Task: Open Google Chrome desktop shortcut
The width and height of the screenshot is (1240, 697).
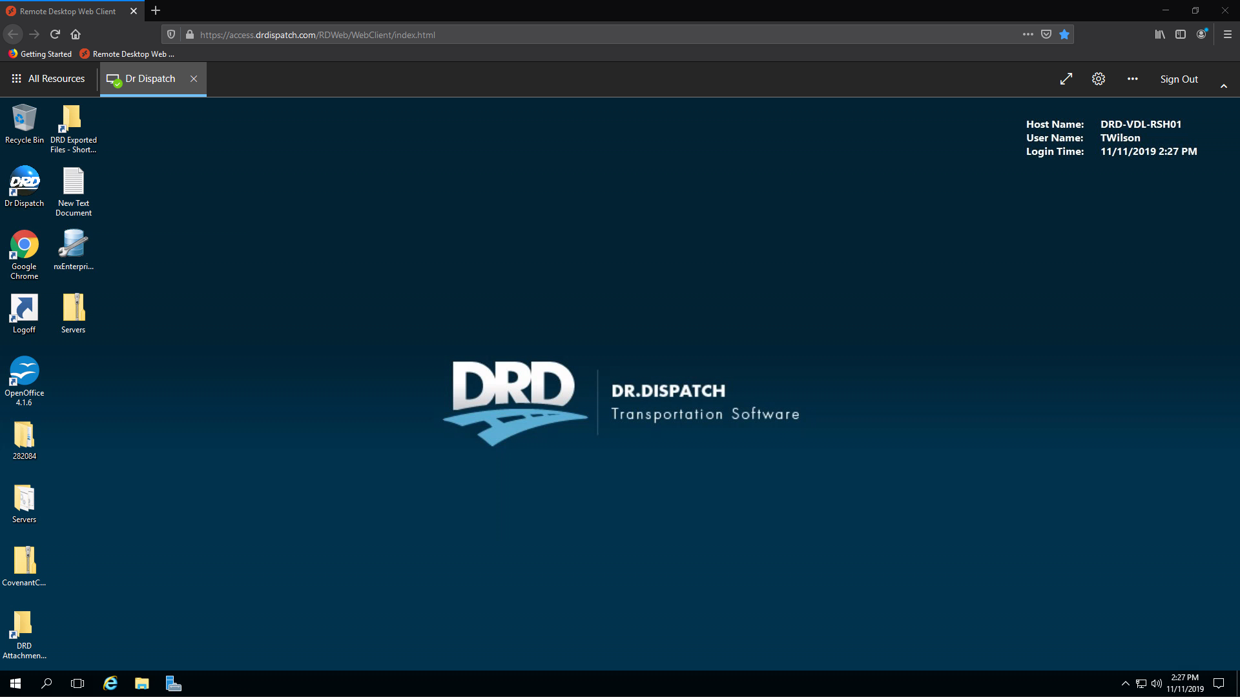Action: [25, 246]
